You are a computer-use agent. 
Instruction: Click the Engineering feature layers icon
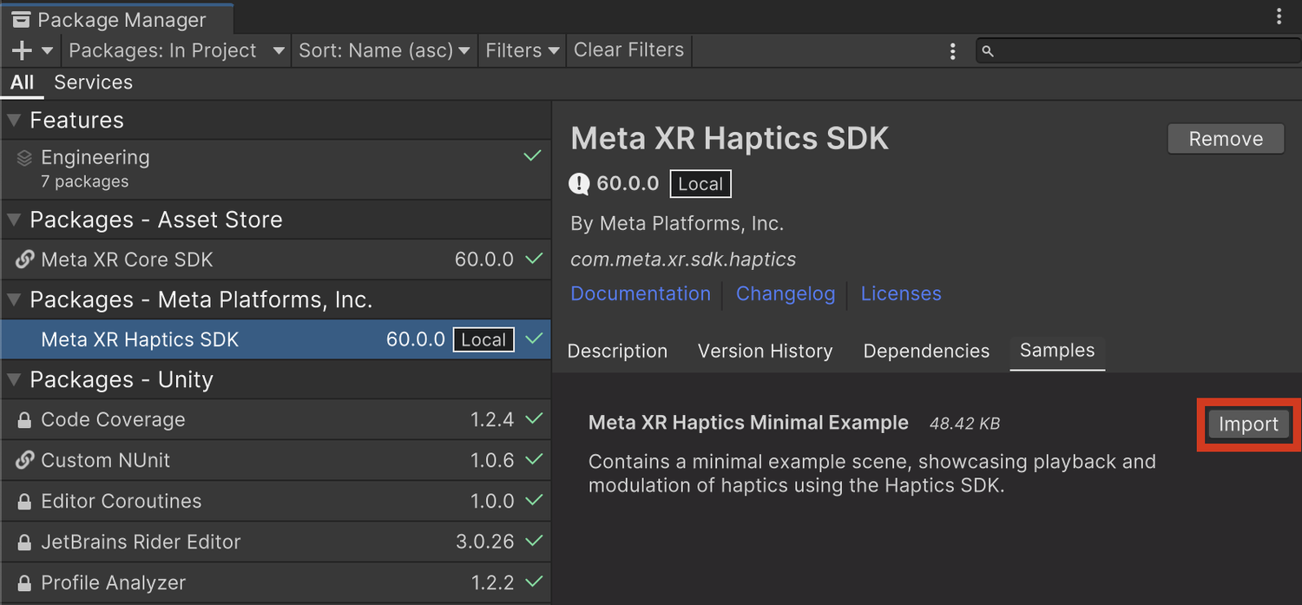pos(25,158)
